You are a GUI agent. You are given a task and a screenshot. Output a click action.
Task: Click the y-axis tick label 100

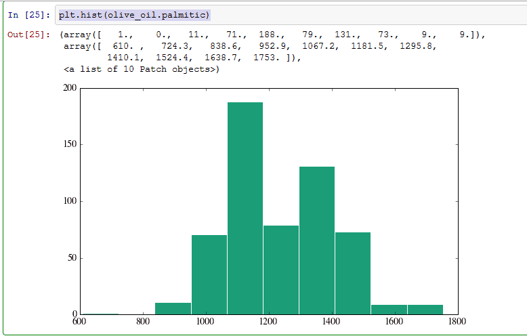coord(70,201)
